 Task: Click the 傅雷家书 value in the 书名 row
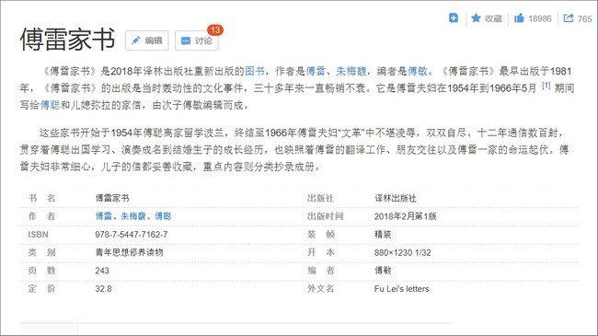pos(112,198)
